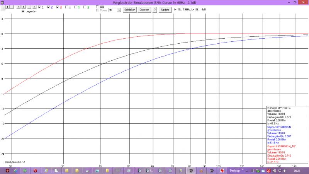309x174 pixels.
Task: Click the fc 46.3 Hz legend value
Action: point(273,123)
